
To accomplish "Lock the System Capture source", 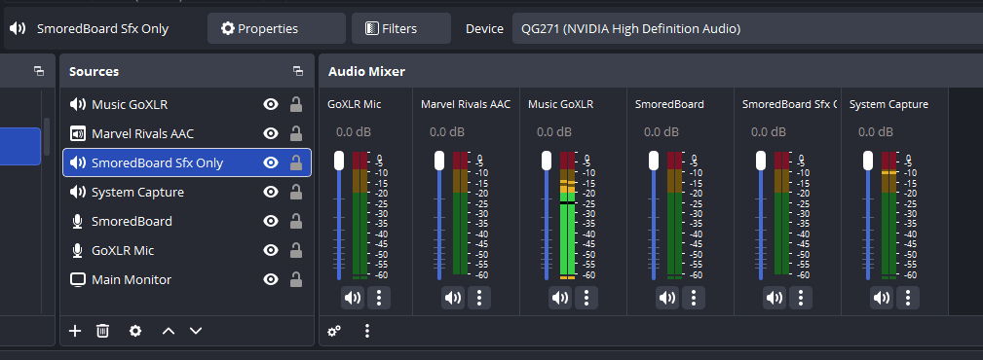I will coord(296,193).
